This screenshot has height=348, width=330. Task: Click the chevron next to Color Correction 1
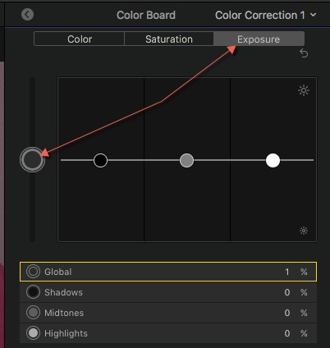pos(313,15)
